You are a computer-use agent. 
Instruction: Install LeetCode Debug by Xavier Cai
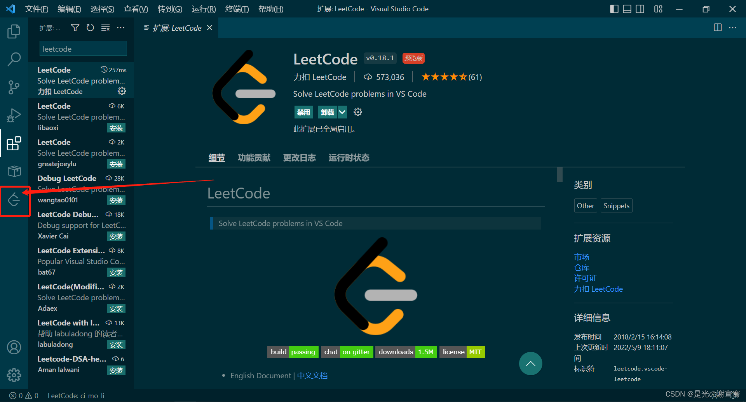(116, 237)
